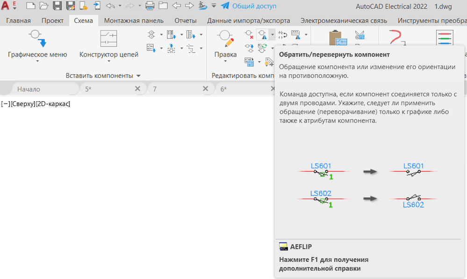Click the dashed box with arrow icon

click(171, 48)
